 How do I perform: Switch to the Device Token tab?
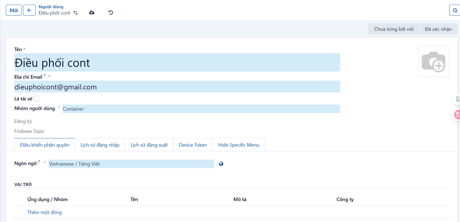pos(193,145)
